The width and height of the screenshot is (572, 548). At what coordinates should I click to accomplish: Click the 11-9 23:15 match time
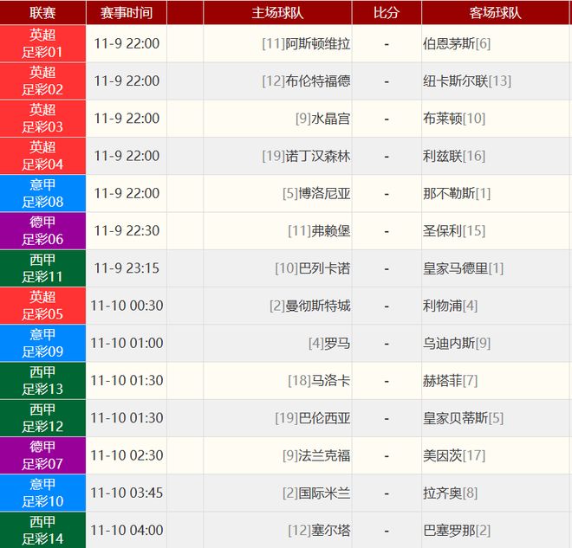[127, 268]
